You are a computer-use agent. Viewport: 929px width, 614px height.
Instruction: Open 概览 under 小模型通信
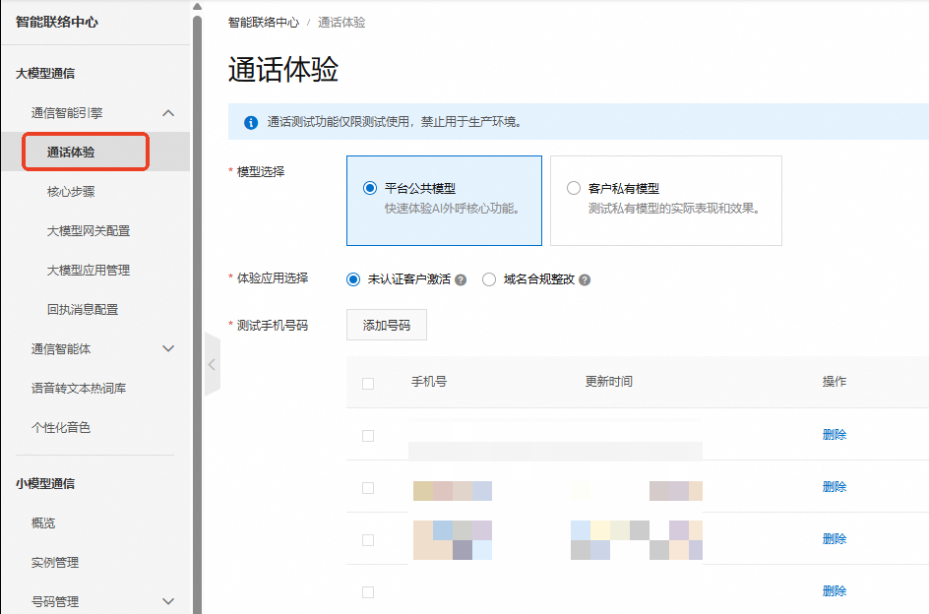coord(43,522)
